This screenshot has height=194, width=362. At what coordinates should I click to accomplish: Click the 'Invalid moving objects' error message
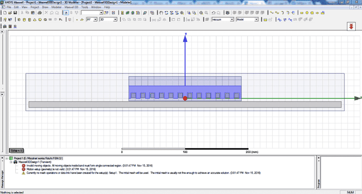click(x=90, y=165)
